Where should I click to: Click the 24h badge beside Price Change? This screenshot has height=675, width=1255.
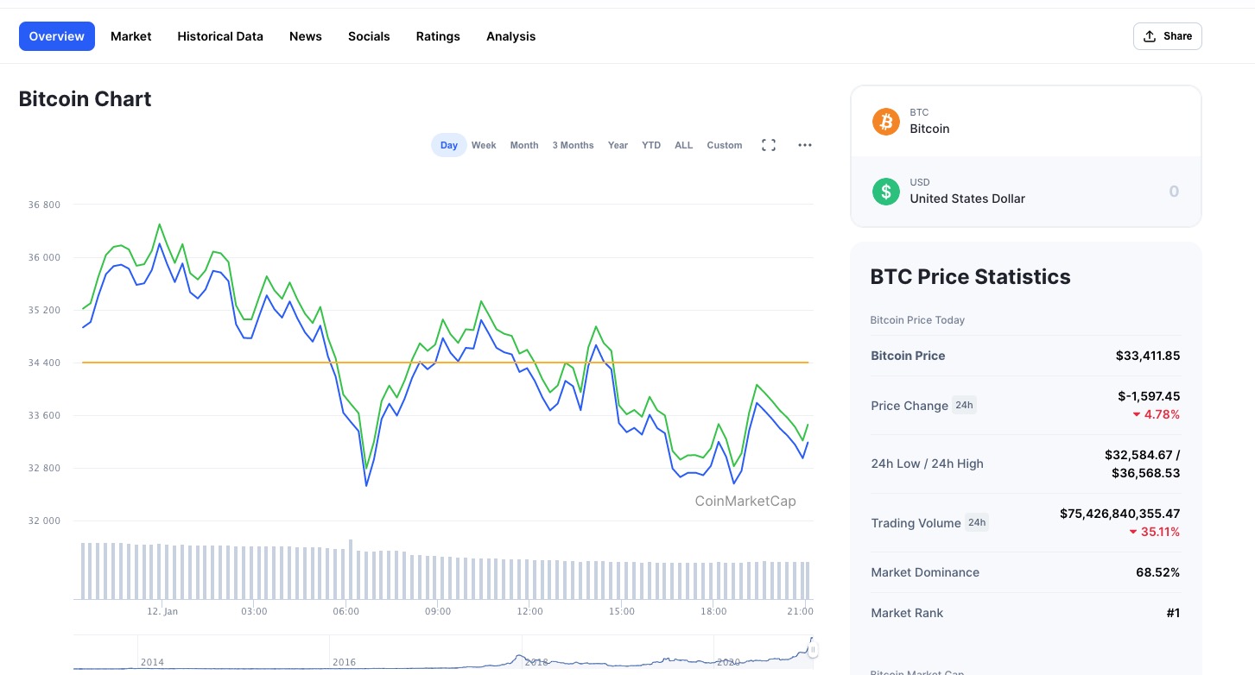pyautogui.click(x=964, y=405)
